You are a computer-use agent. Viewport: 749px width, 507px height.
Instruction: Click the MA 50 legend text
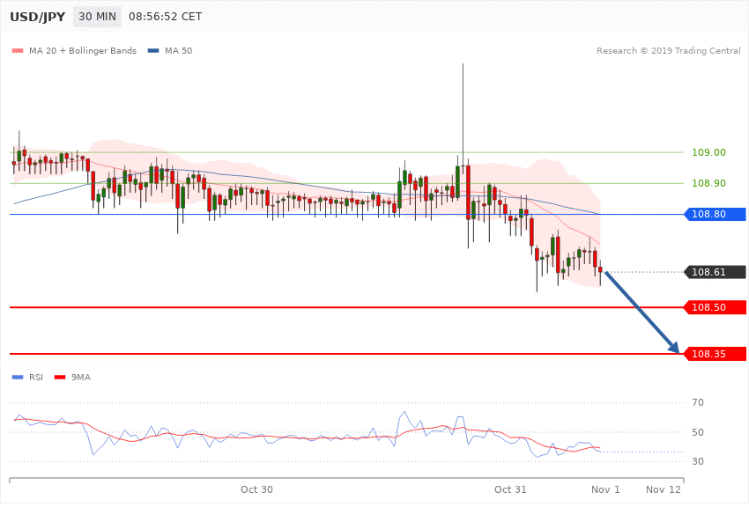pos(178,50)
